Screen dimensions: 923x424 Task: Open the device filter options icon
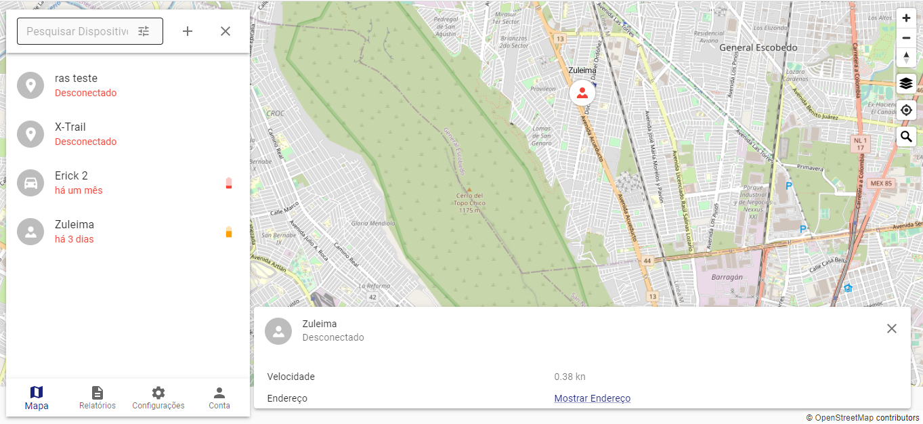coord(144,31)
